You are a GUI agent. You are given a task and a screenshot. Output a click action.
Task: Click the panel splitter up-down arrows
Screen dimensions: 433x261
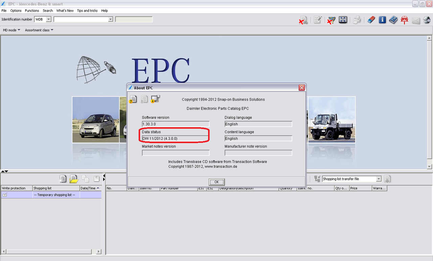tap(4, 171)
